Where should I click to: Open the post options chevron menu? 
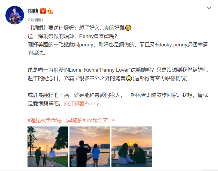pos(209,8)
